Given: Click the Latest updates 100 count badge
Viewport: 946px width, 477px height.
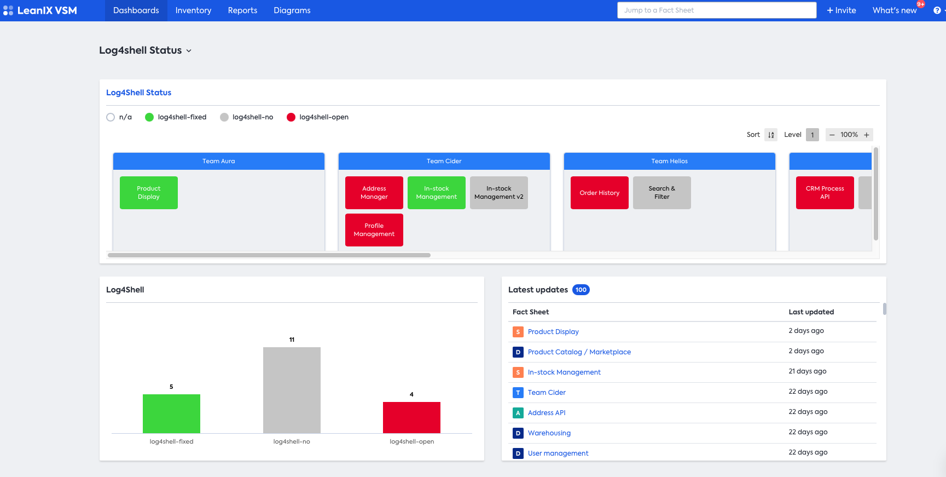Looking at the screenshot, I should tap(581, 290).
